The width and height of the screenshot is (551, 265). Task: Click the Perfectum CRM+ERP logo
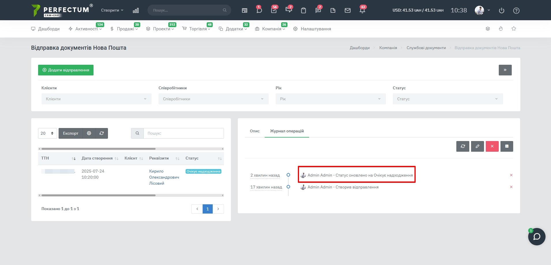(62, 10)
